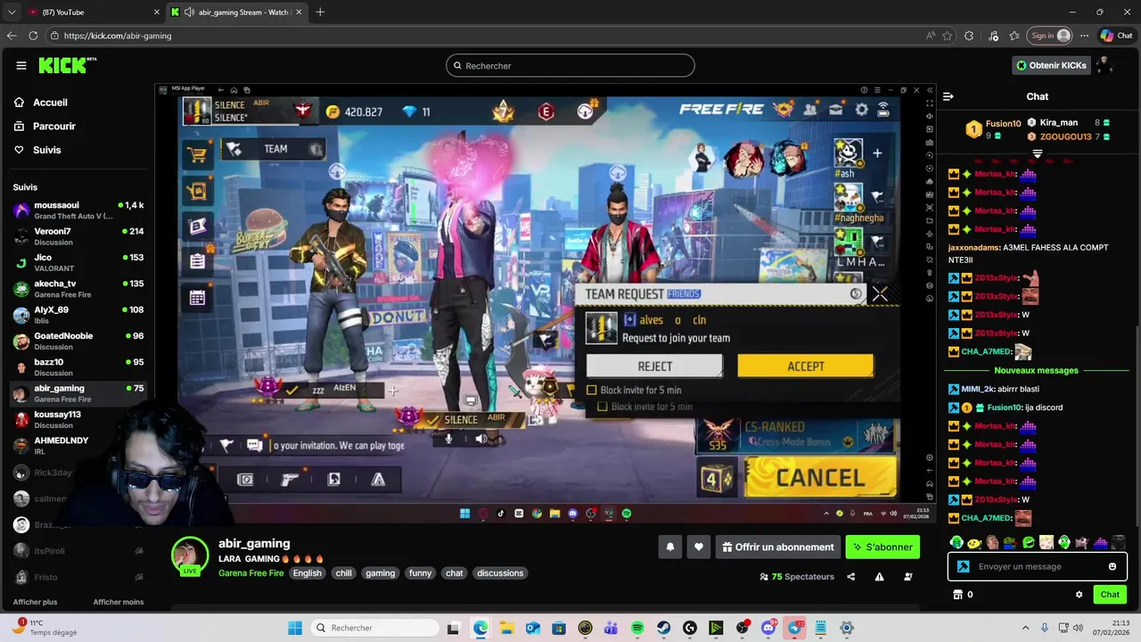Collapse list with Afficher moins
Image resolution: width=1141 pixels, height=642 pixels.
pos(119,602)
